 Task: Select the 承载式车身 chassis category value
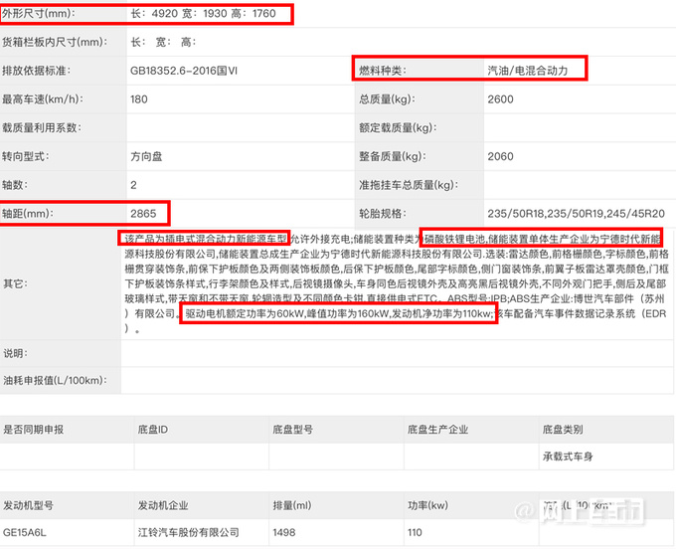coord(569,457)
